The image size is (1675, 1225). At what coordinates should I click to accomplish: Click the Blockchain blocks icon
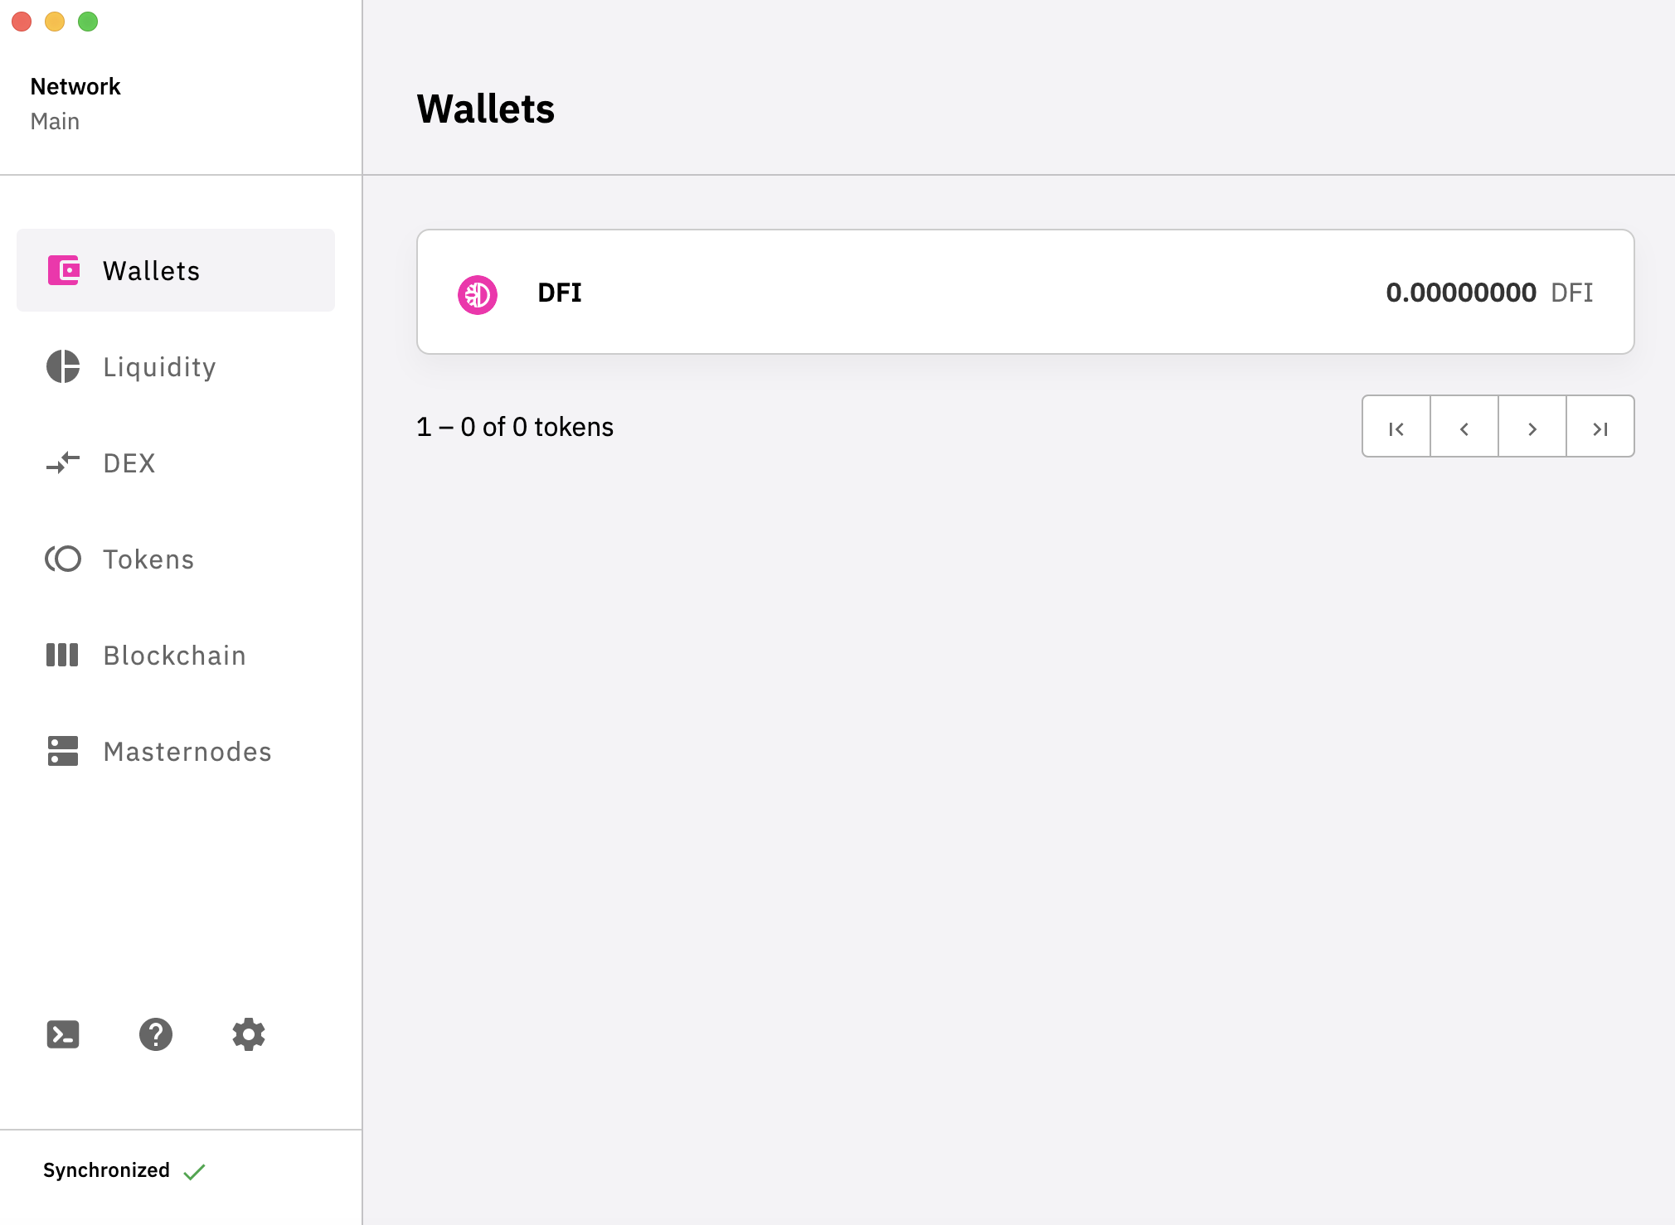pos(63,655)
